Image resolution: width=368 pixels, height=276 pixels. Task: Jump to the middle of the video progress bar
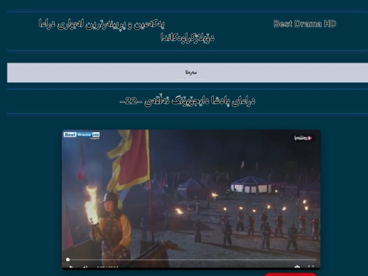(191, 260)
